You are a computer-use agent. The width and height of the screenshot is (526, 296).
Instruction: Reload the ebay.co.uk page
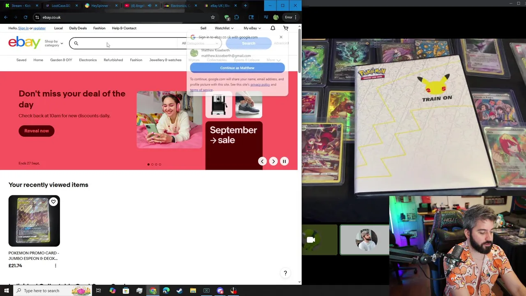coord(25,17)
